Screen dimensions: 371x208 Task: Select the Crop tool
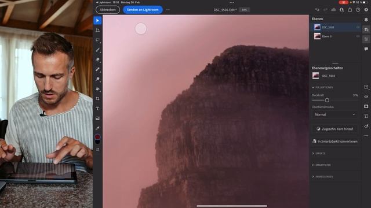(x=97, y=99)
